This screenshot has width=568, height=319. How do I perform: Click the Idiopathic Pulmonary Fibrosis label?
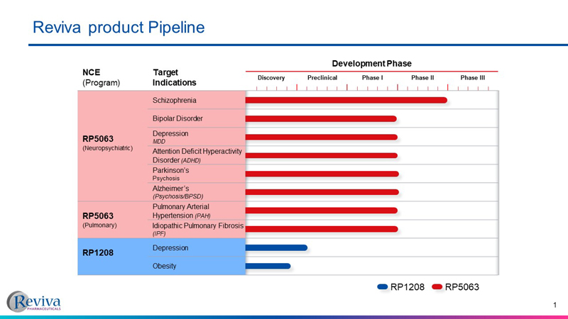coord(197,229)
